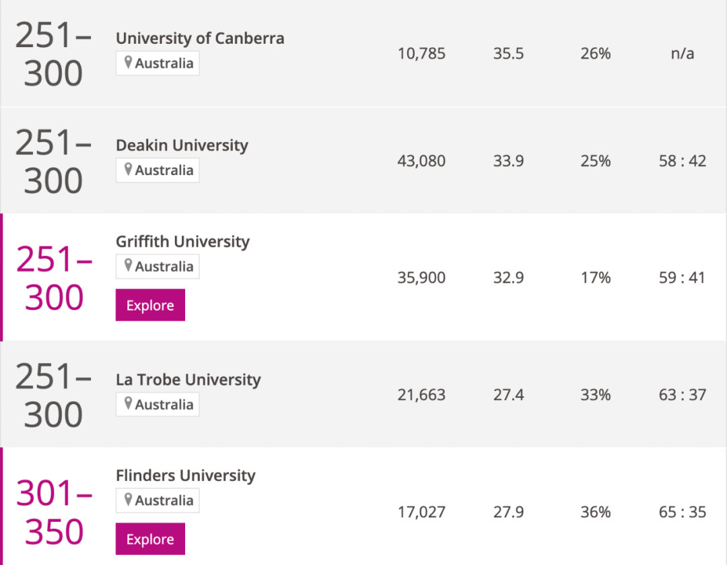Click Flinders University's pink 301–350 rank
This screenshot has height=565, width=727.
click(x=54, y=512)
